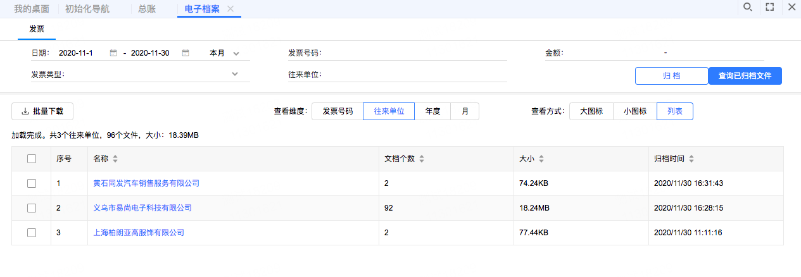
Task: Click the fullscreen expand icon
Action: pyautogui.click(x=769, y=7)
